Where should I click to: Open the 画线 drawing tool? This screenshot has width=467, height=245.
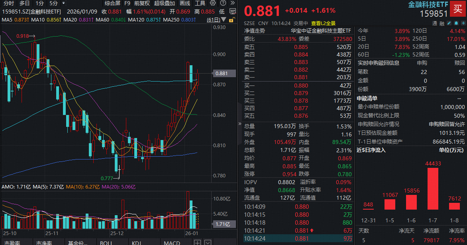pos(185,4)
